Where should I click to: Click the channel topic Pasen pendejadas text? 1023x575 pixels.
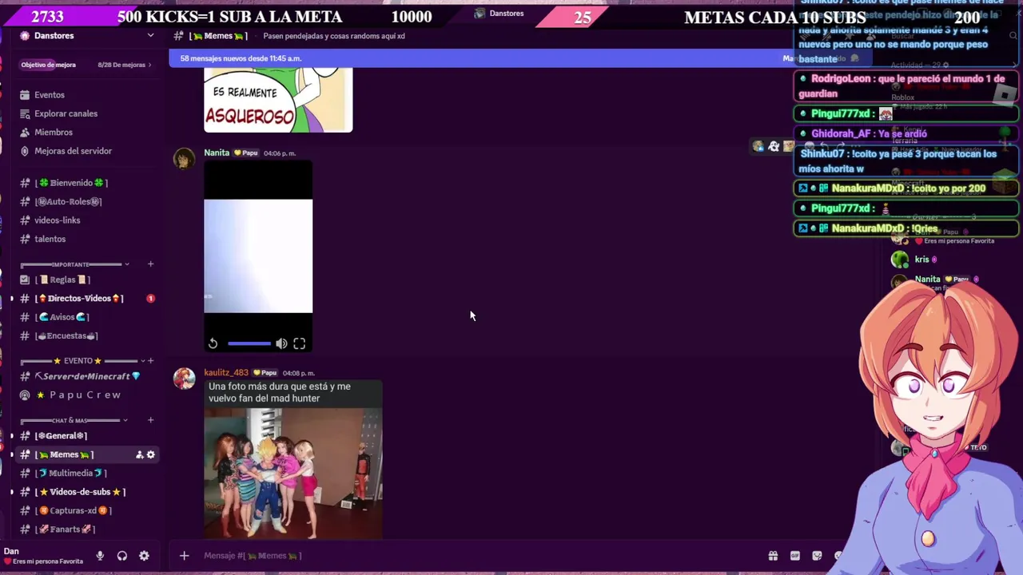point(334,36)
